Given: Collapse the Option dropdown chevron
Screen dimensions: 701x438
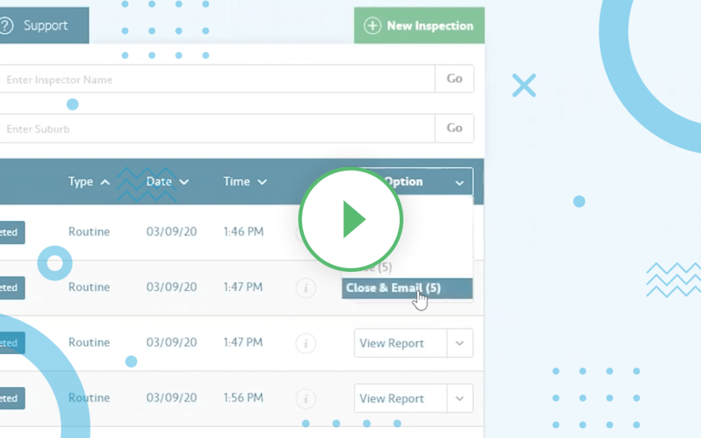Looking at the screenshot, I should tap(459, 182).
